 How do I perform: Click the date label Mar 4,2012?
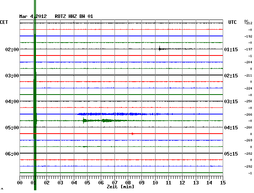pyautogui.click(x=33, y=16)
